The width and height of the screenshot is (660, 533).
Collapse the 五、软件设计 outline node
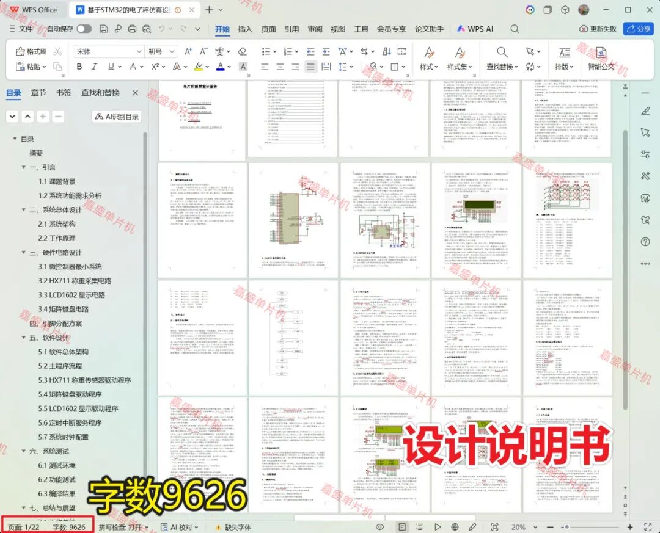(24, 338)
